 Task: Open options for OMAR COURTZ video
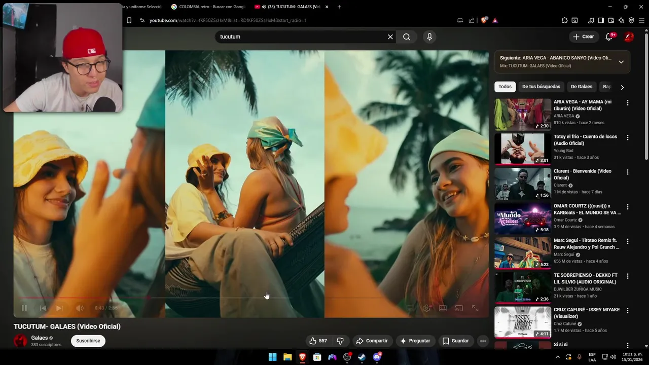click(x=628, y=207)
